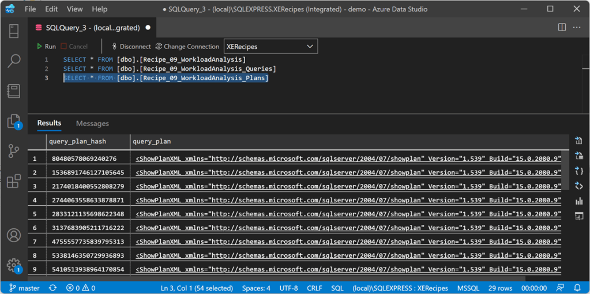Viewport: 590px width, 294px height.
Task: Click the Run query button
Action: tap(46, 47)
